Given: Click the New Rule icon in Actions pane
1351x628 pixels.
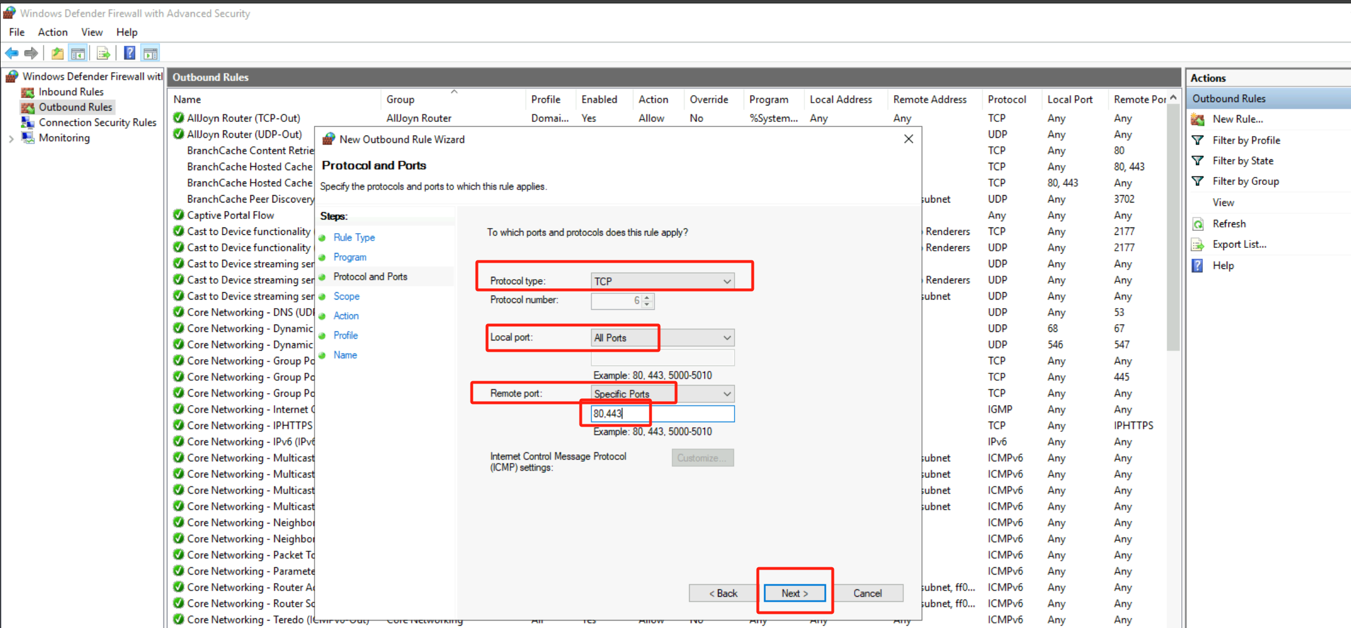Looking at the screenshot, I should tap(1198, 119).
